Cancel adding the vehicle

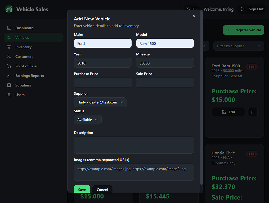pos(102,189)
